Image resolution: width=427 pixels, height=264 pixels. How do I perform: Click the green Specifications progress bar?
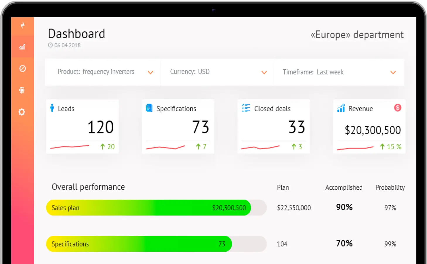pos(139,244)
